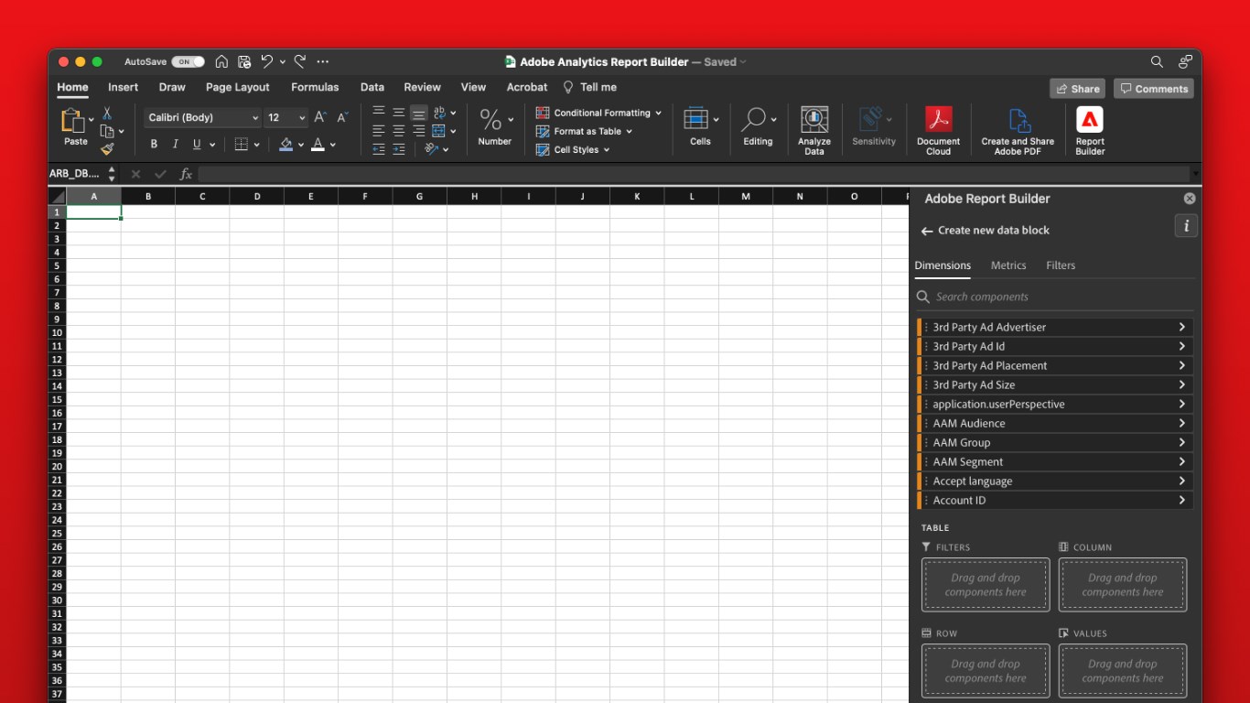
Task: Open the Formulas tab
Action: click(315, 87)
